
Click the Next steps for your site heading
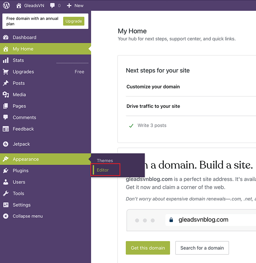click(x=158, y=71)
